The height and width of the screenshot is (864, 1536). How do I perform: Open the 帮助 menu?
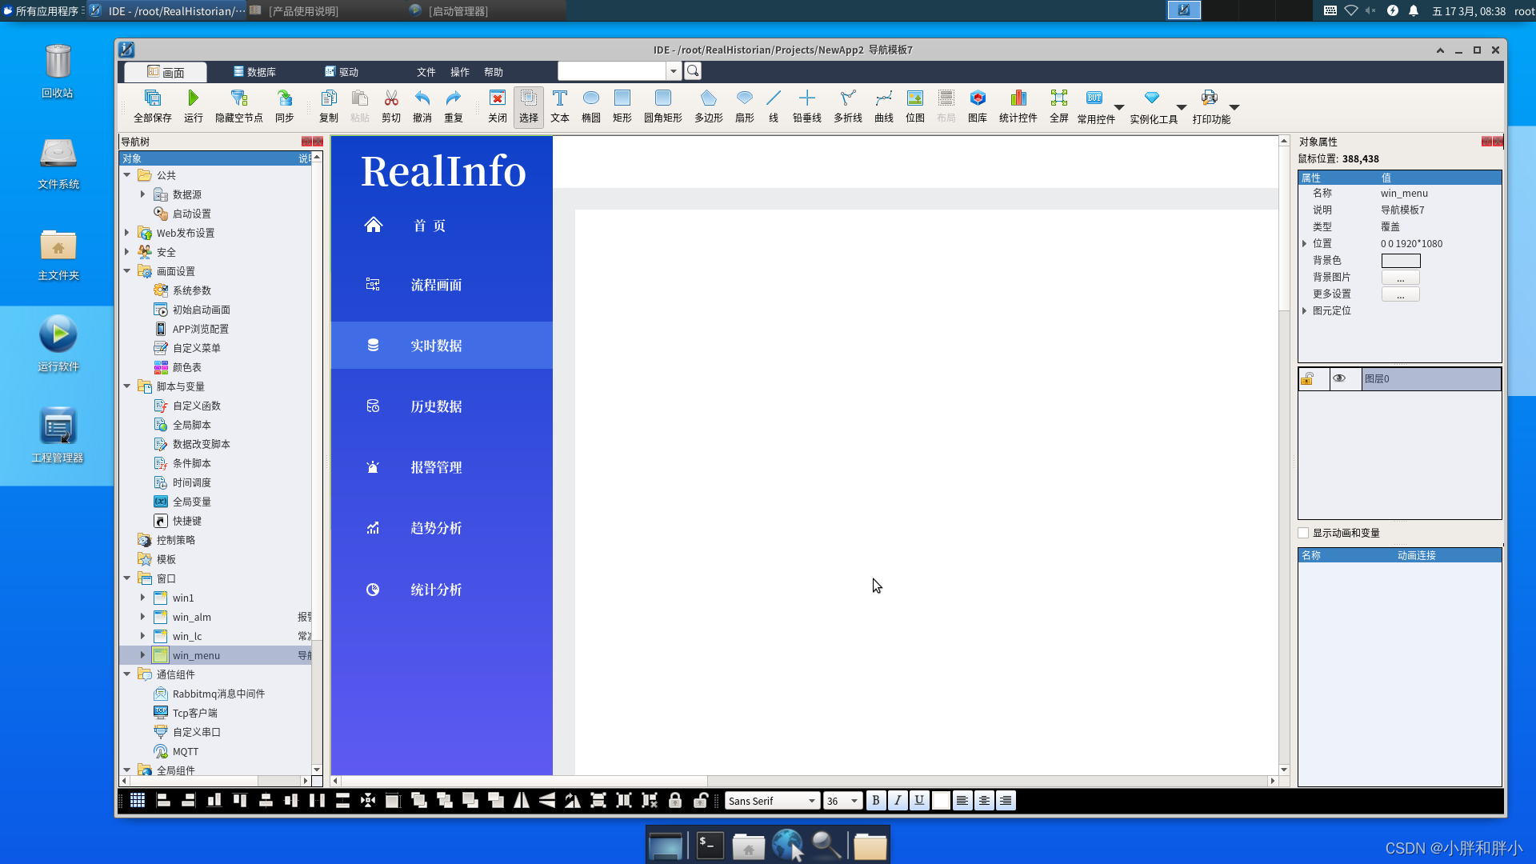[x=493, y=72]
